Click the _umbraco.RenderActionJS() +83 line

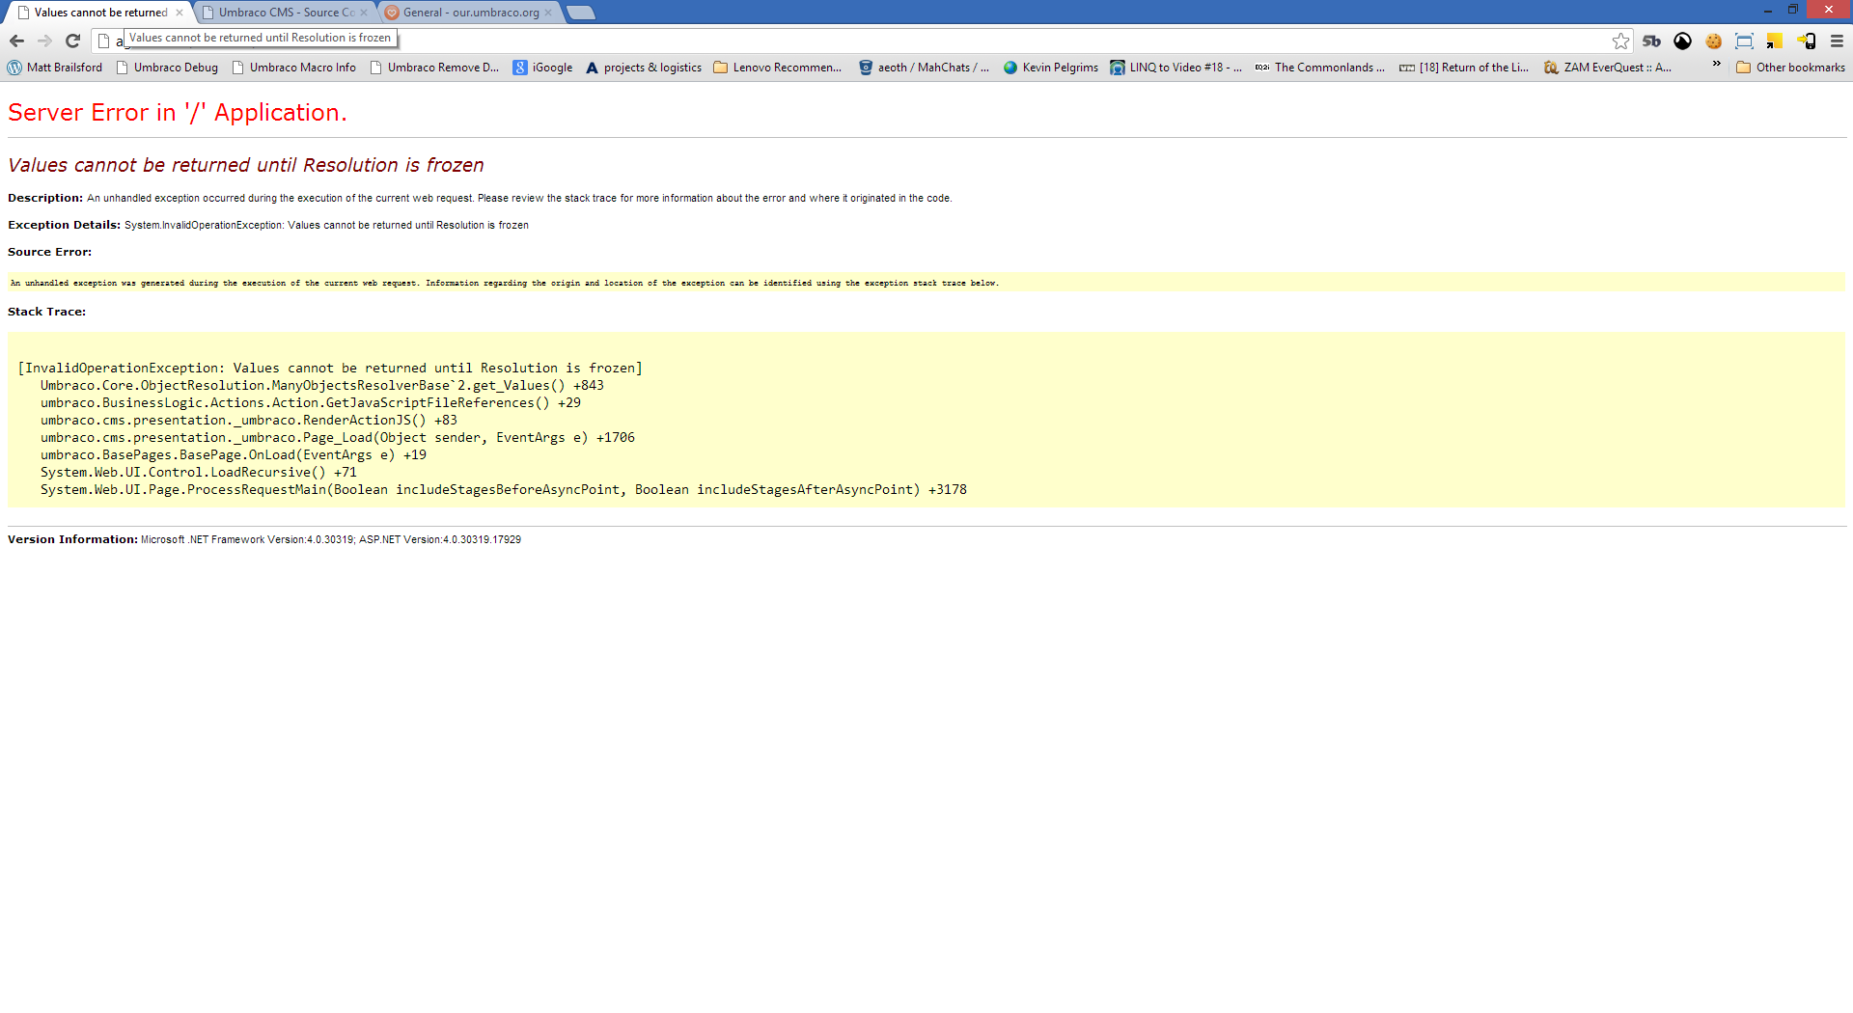click(x=249, y=420)
